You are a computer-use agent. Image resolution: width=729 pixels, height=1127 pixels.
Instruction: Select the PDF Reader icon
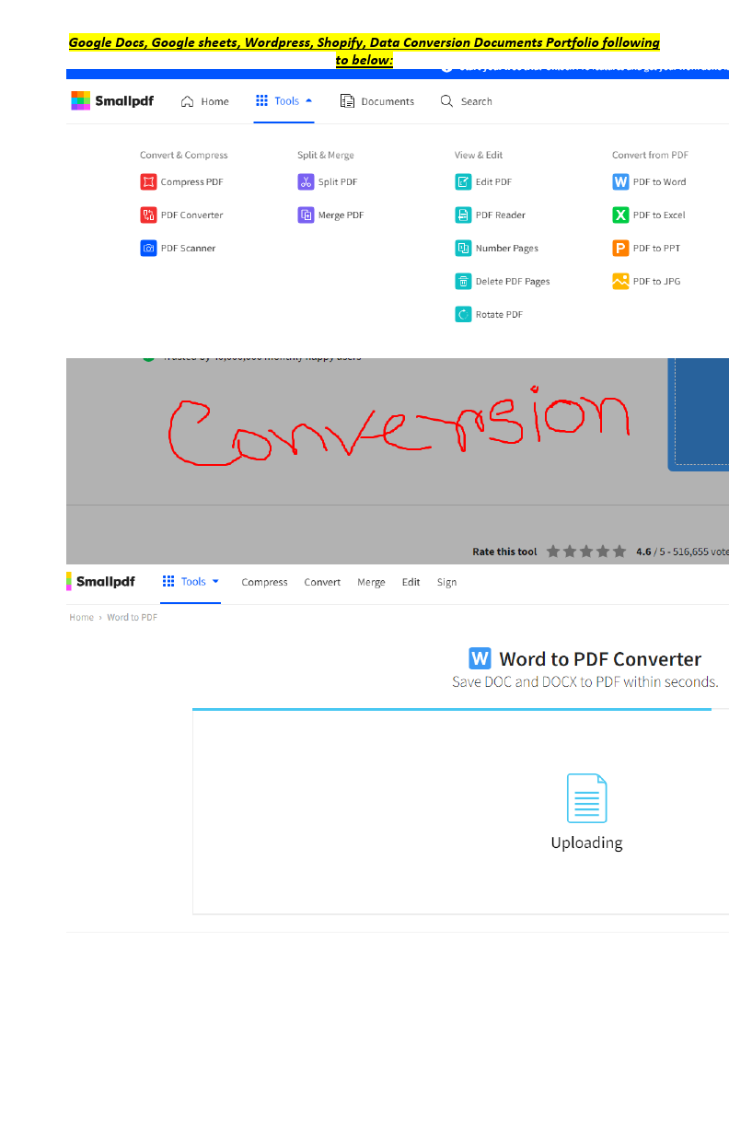tap(463, 215)
